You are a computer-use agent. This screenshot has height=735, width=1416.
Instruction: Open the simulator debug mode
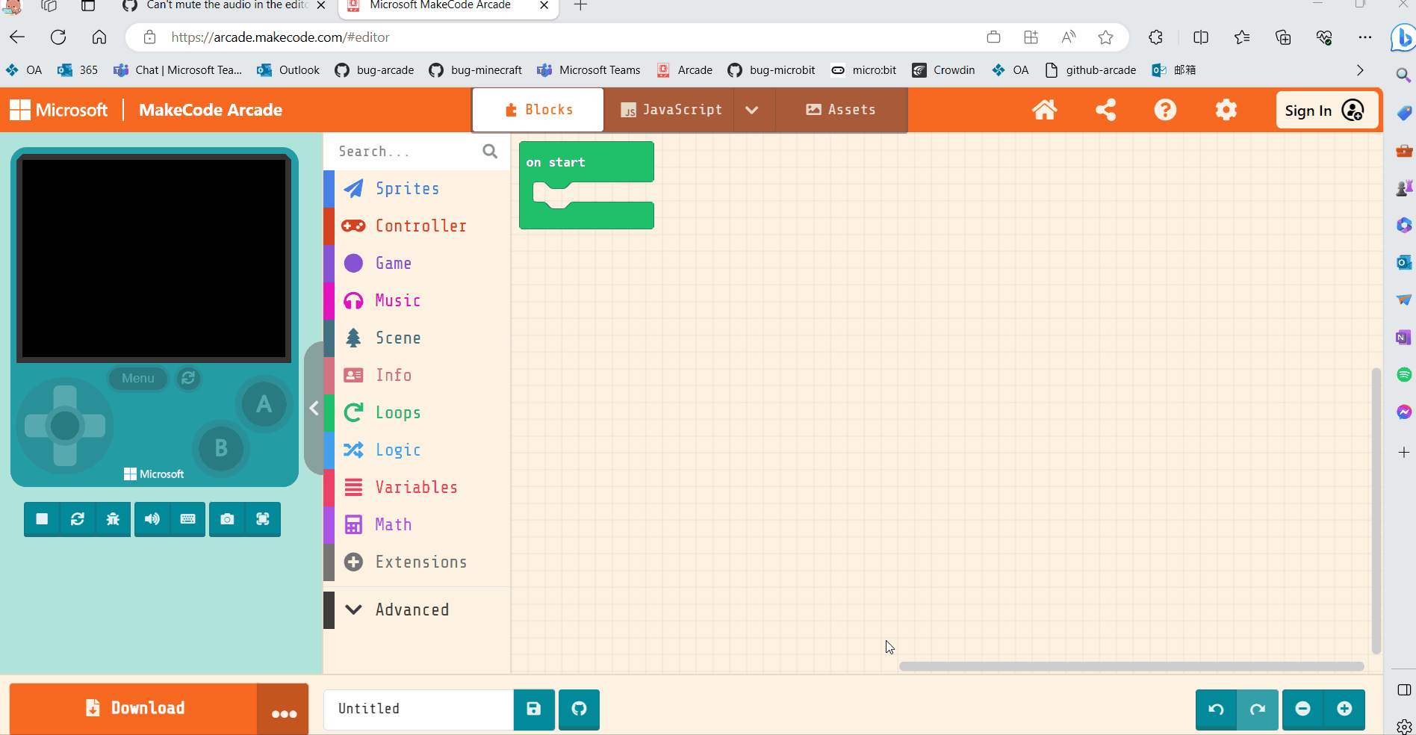(113, 519)
